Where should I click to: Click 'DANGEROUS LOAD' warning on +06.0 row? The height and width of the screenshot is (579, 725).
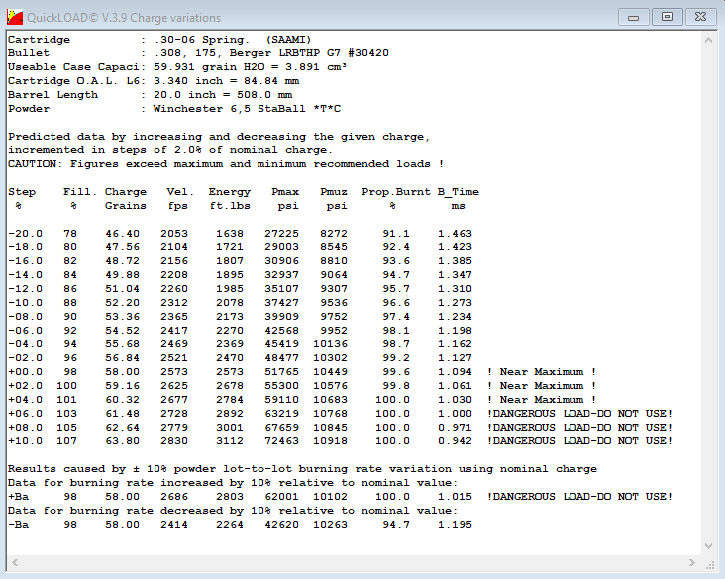click(579, 414)
